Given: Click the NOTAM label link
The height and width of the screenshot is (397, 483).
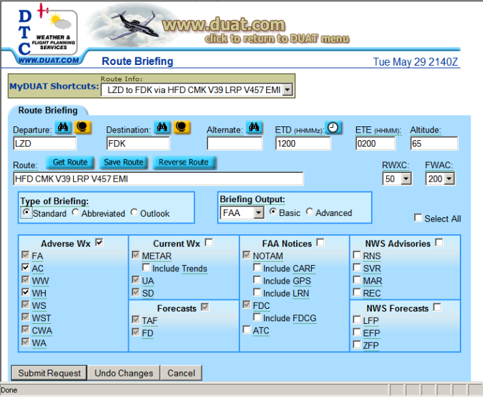Looking at the screenshot, I should [267, 256].
